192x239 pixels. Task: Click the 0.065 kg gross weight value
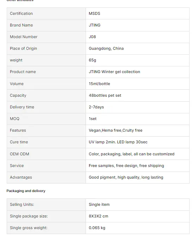[x=97, y=228]
